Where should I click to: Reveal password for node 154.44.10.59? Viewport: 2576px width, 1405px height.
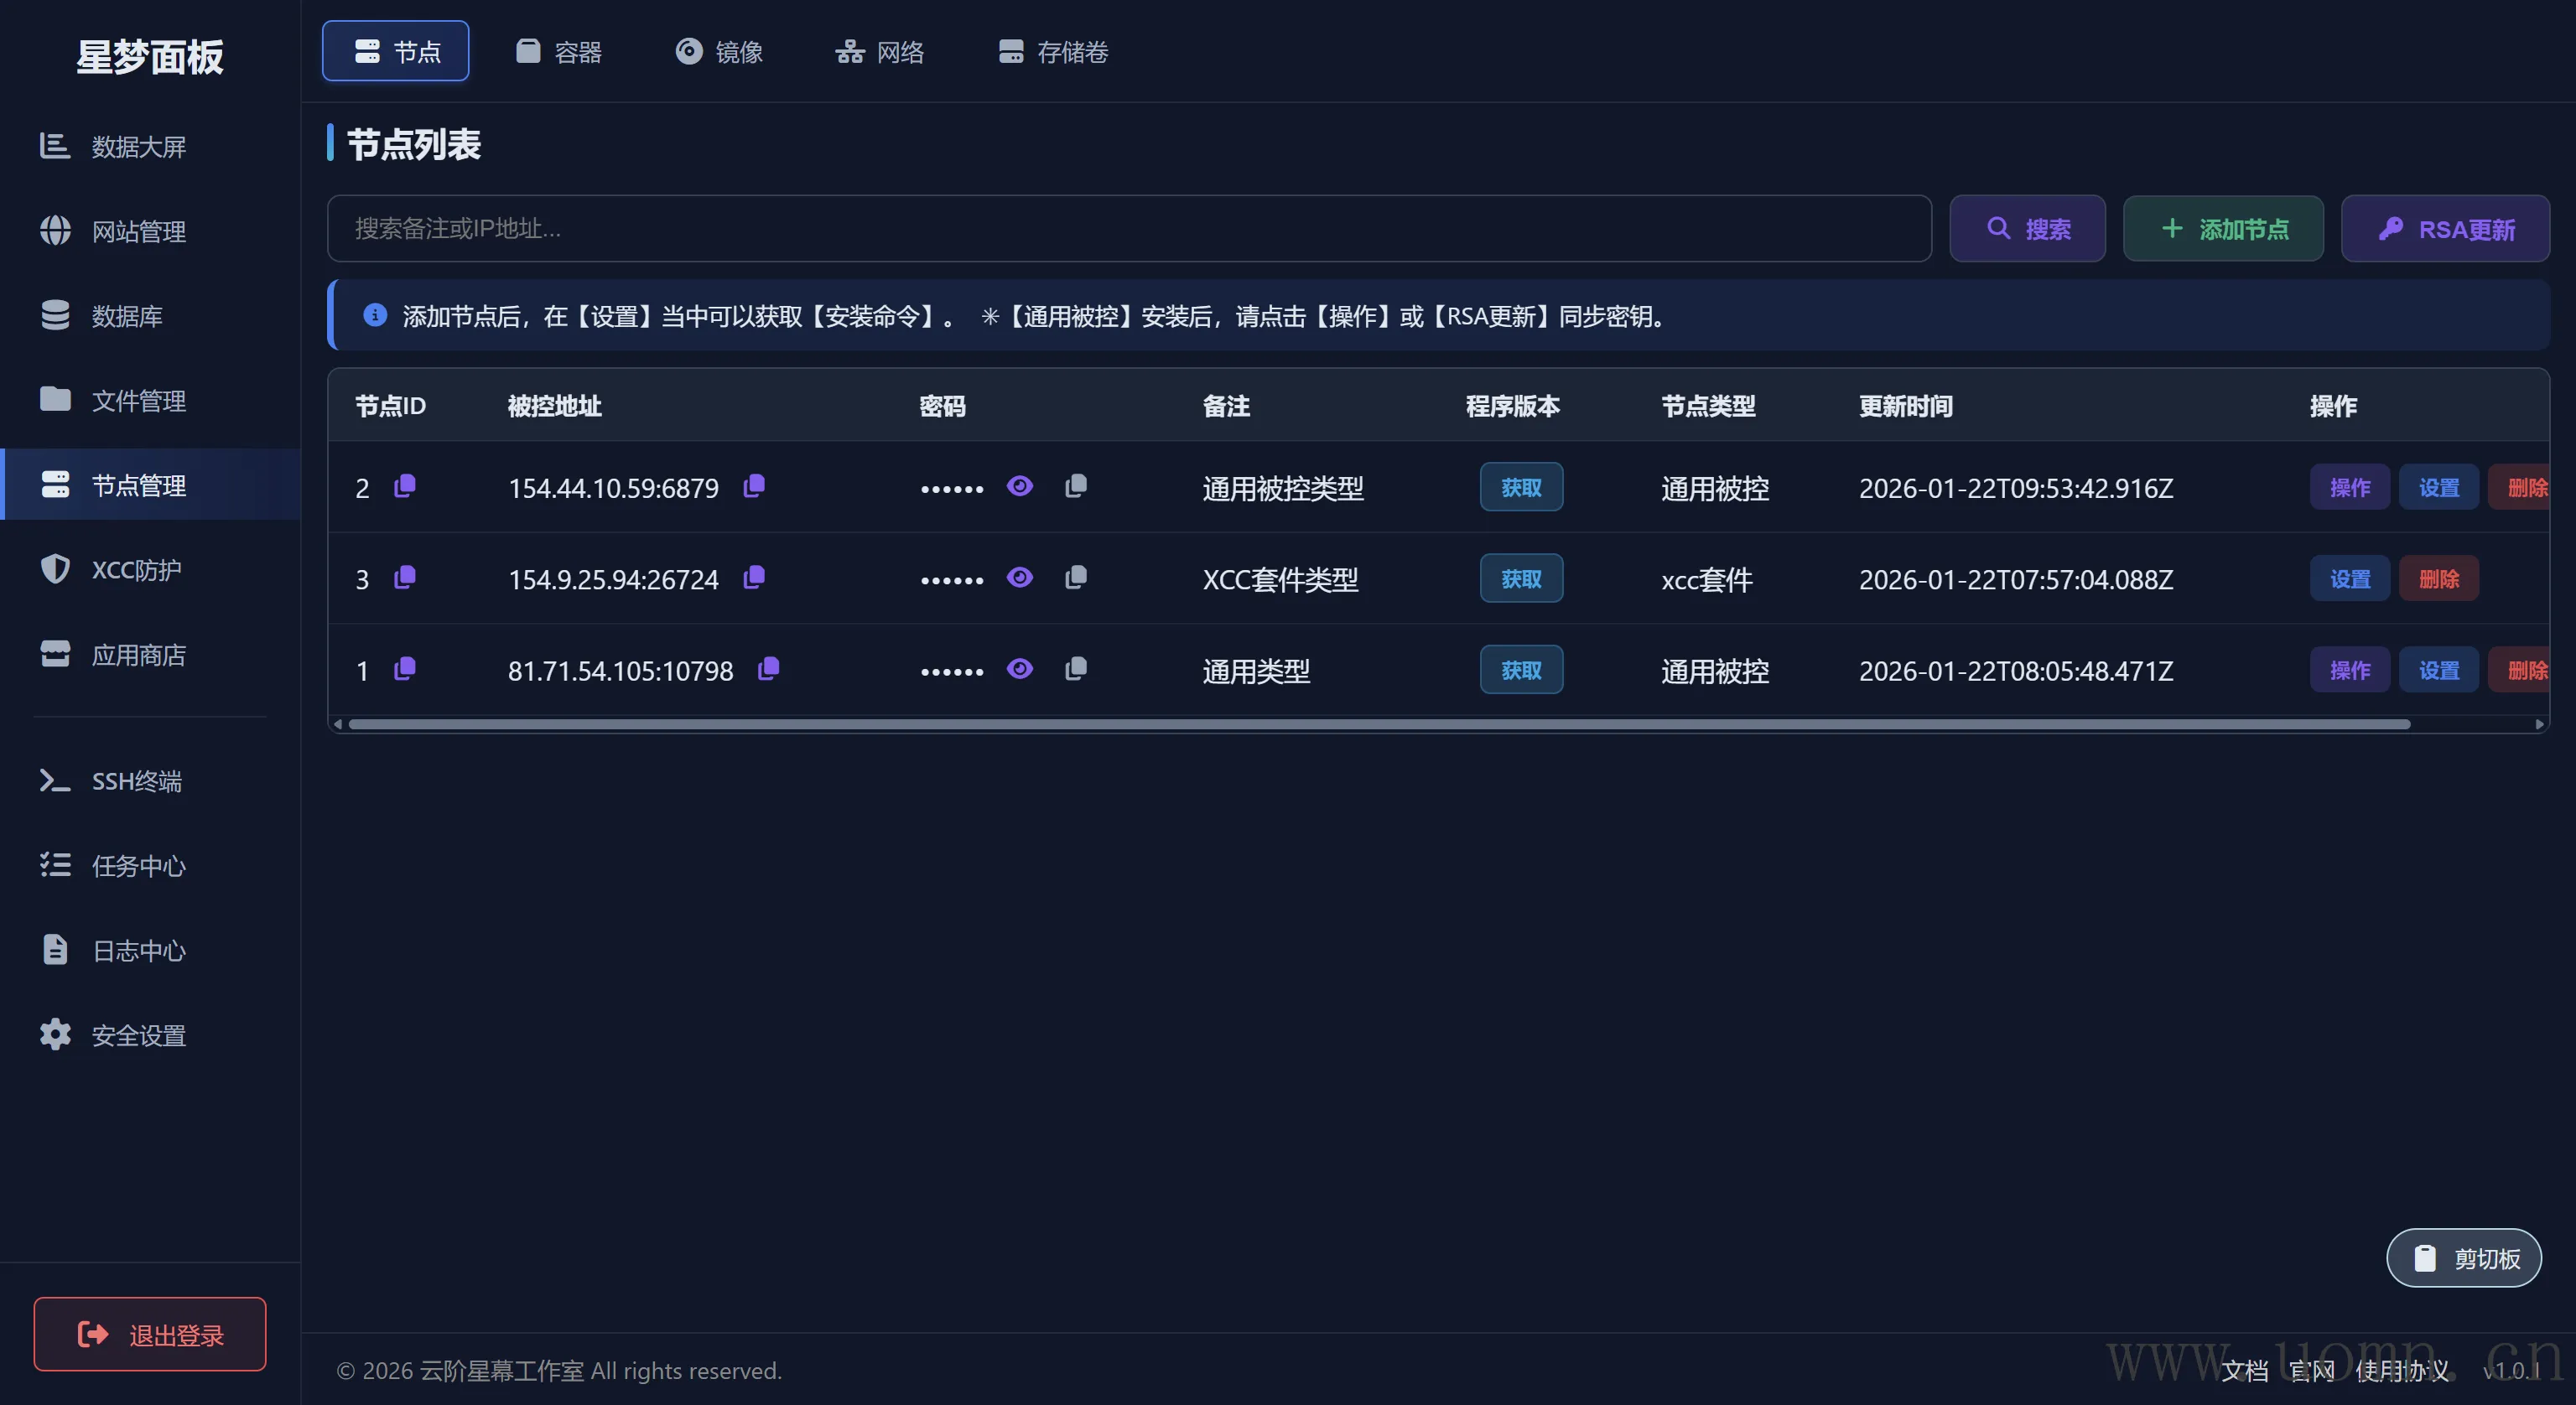[1019, 487]
